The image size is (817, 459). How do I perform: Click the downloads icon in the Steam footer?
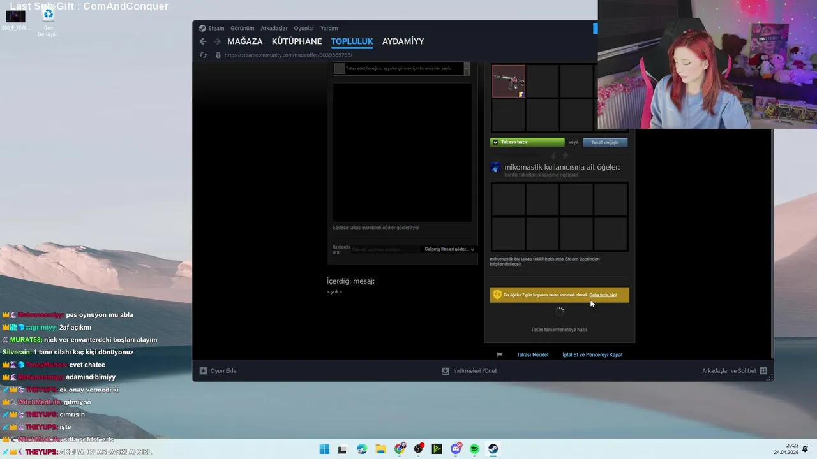[446, 370]
